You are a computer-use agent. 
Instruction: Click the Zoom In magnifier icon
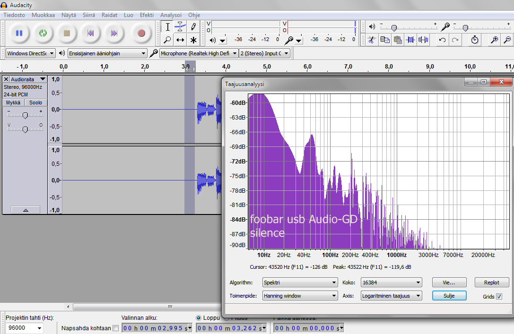[x=494, y=40]
